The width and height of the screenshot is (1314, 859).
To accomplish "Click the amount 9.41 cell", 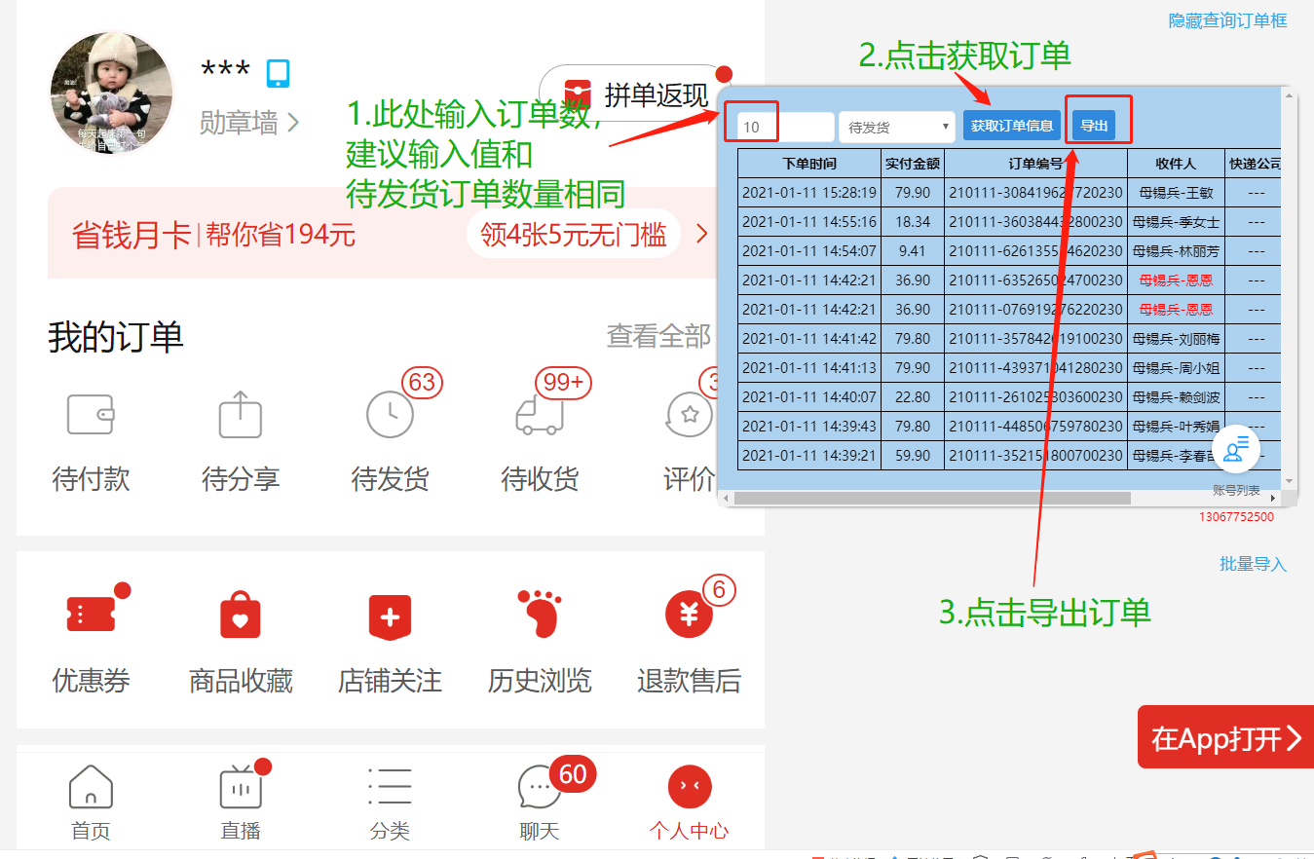I will [x=913, y=251].
